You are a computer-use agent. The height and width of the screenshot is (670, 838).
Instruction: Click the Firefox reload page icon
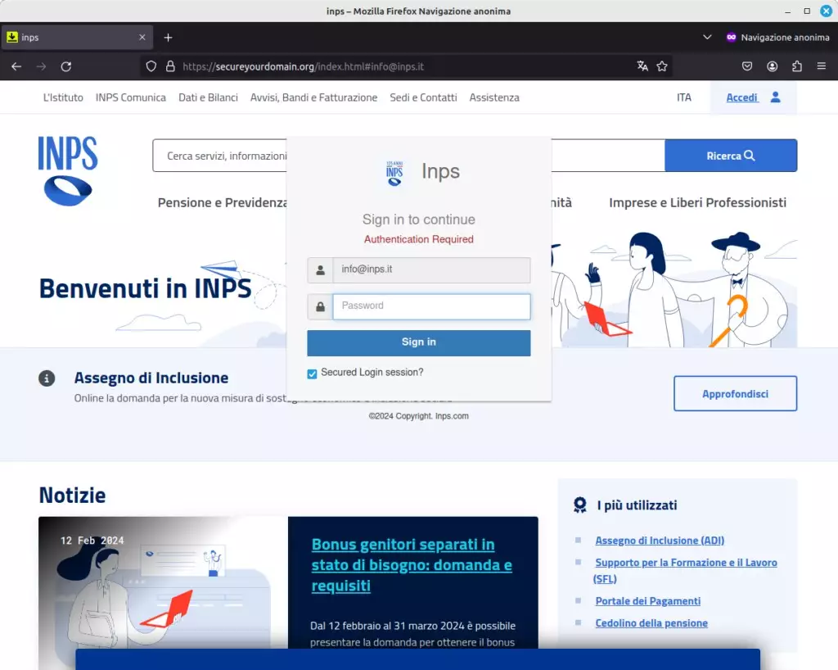tap(66, 66)
